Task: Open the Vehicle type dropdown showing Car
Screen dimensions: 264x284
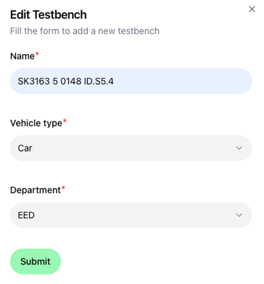Action: click(131, 148)
